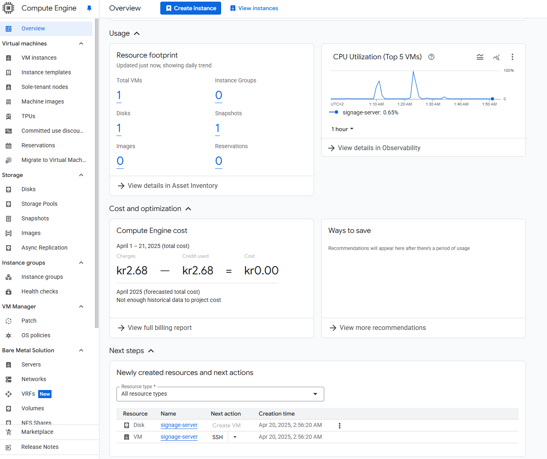
Task: Click the Sole-tenant nodes icon
Action: (9, 87)
